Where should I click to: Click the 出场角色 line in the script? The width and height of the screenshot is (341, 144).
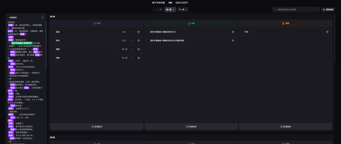[x=11, y=22]
